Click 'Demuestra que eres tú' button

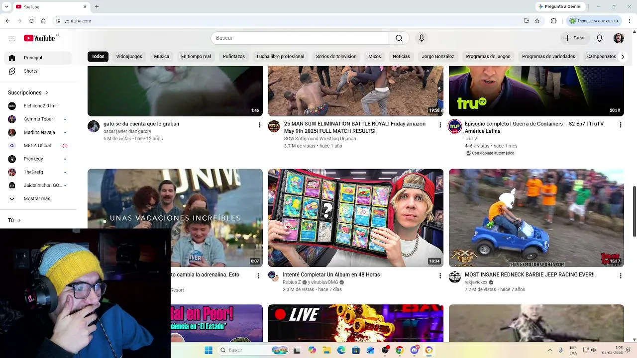point(594,21)
